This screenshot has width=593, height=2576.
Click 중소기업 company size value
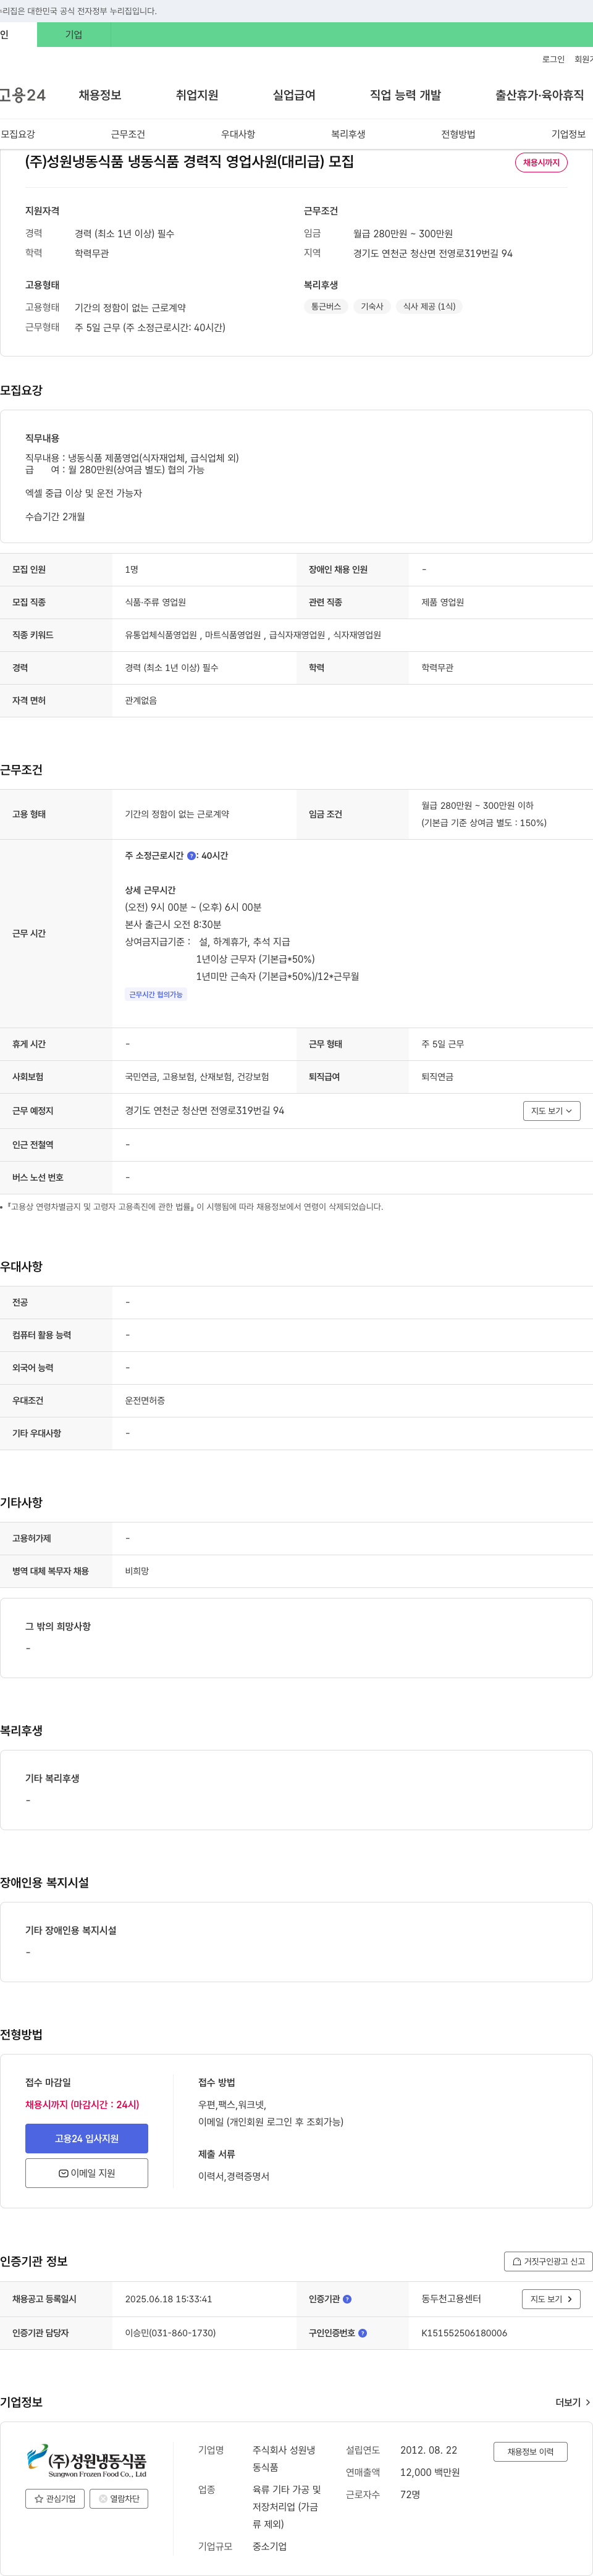[269, 2546]
